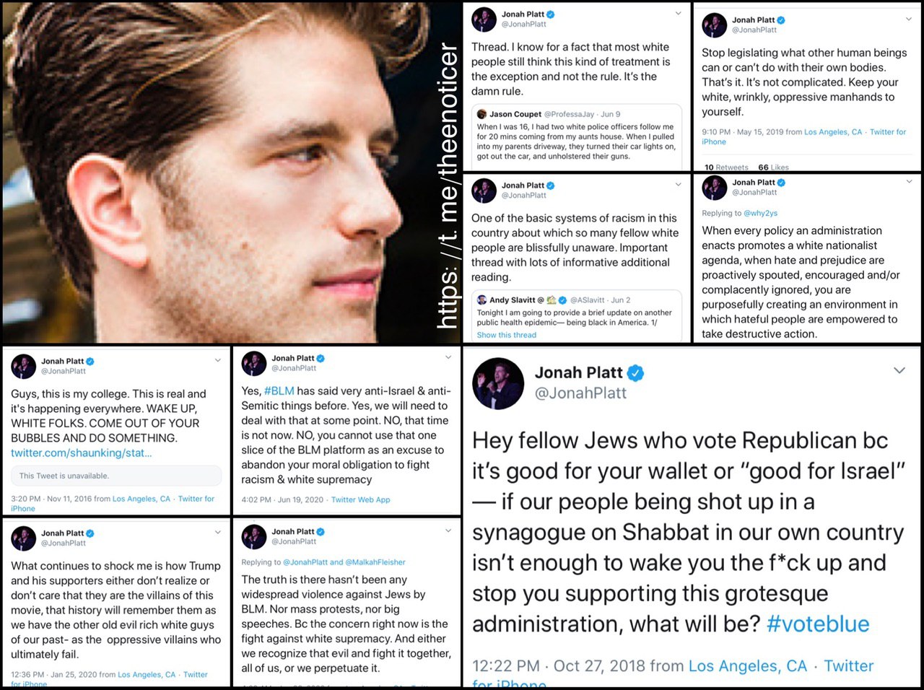
Task: Open chevron menu on 'Stop legislating' tweet
Action: coord(909,19)
